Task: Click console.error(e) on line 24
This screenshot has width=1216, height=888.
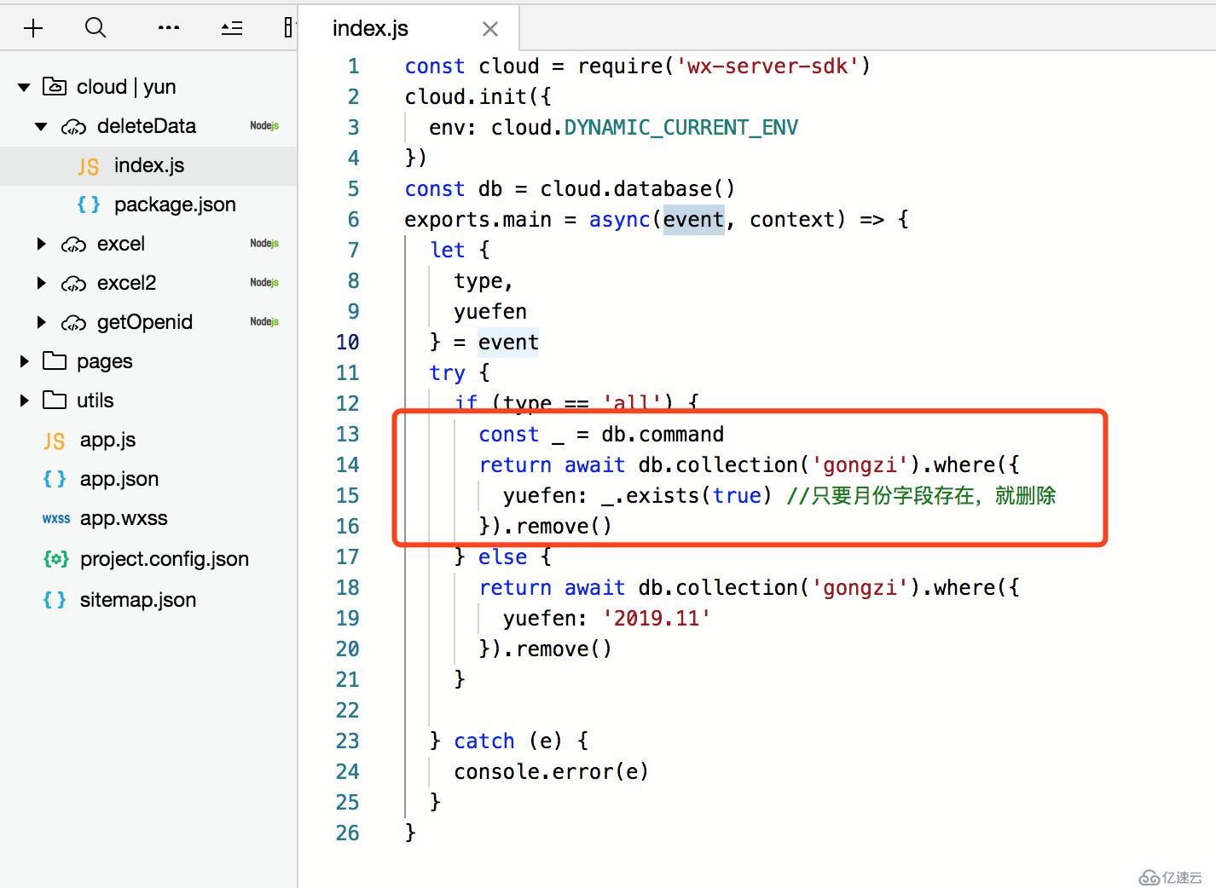Action: coord(552,772)
